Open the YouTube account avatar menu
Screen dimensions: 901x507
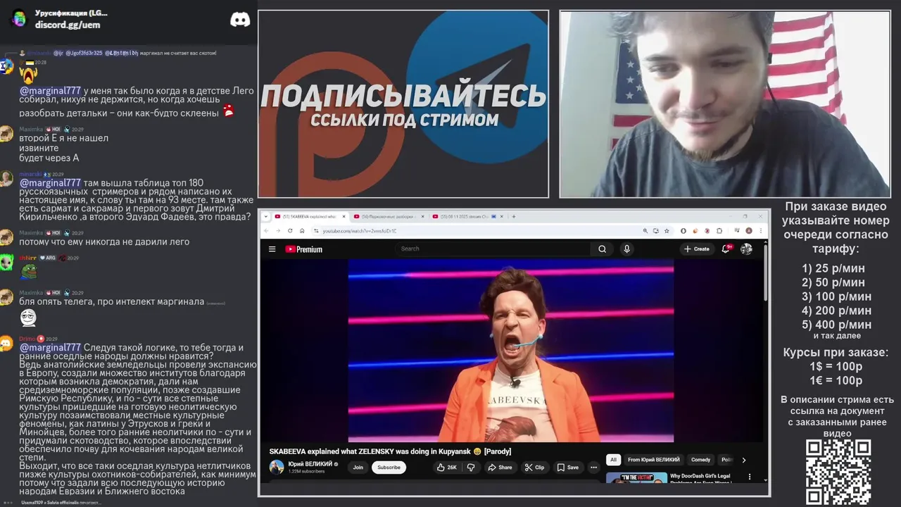(746, 249)
